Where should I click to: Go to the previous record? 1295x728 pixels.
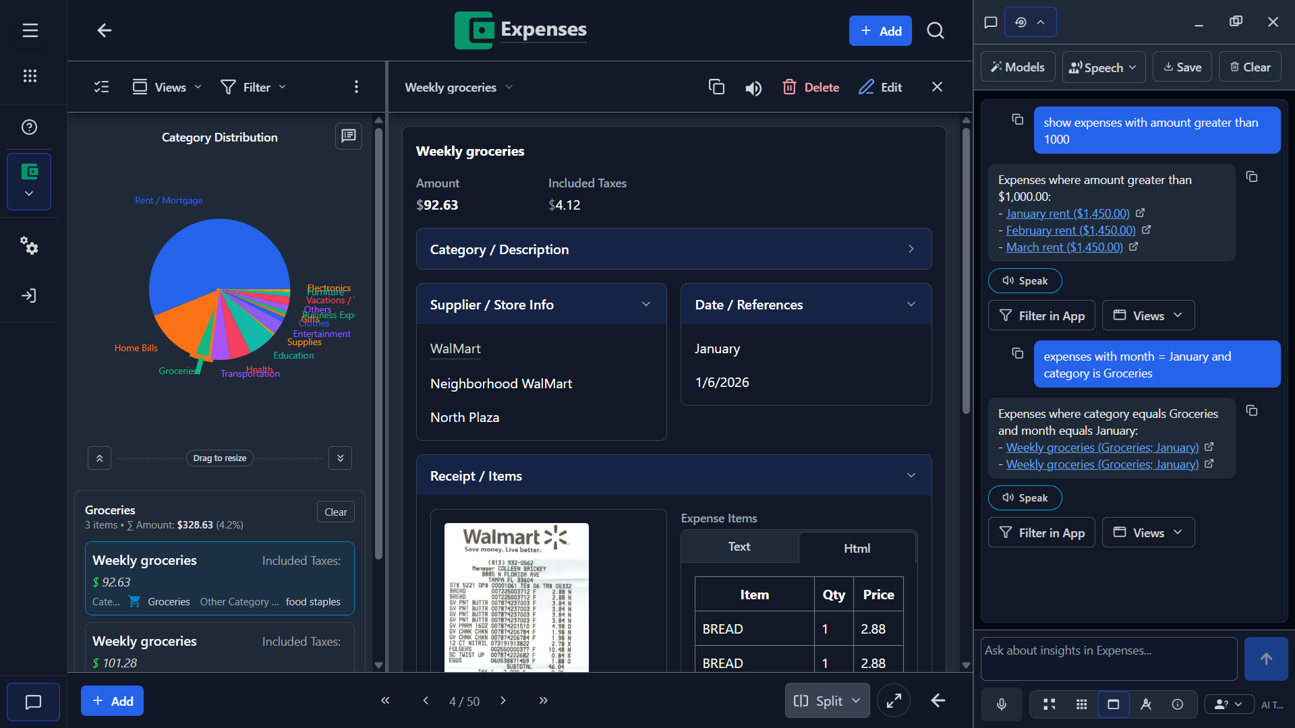(426, 700)
